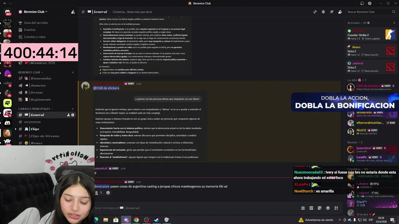Open Discord direct messages home icon

click(x=7, y=12)
